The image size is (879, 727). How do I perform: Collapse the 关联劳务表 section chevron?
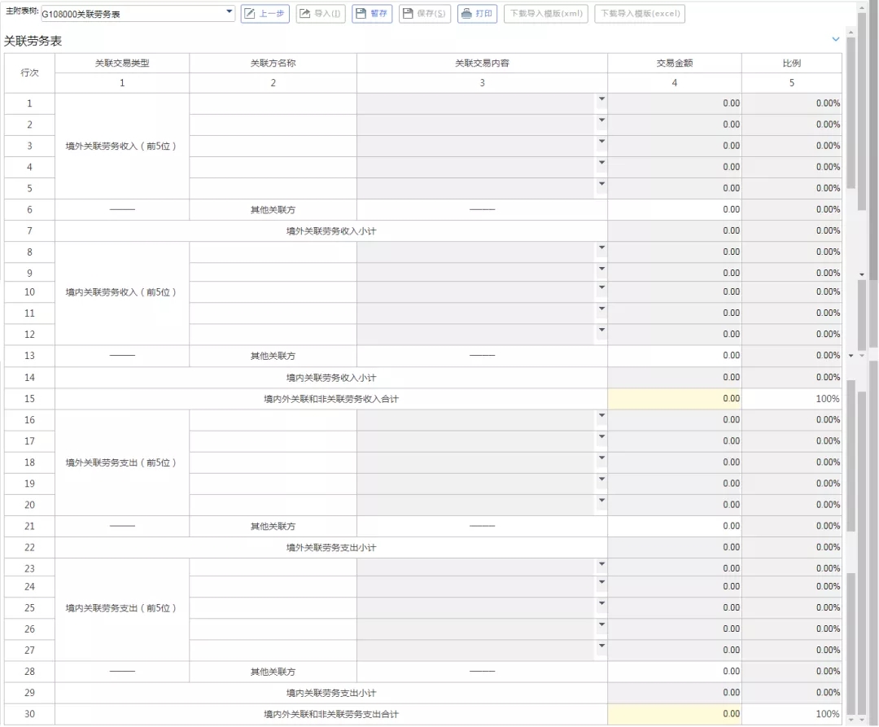(x=835, y=39)
